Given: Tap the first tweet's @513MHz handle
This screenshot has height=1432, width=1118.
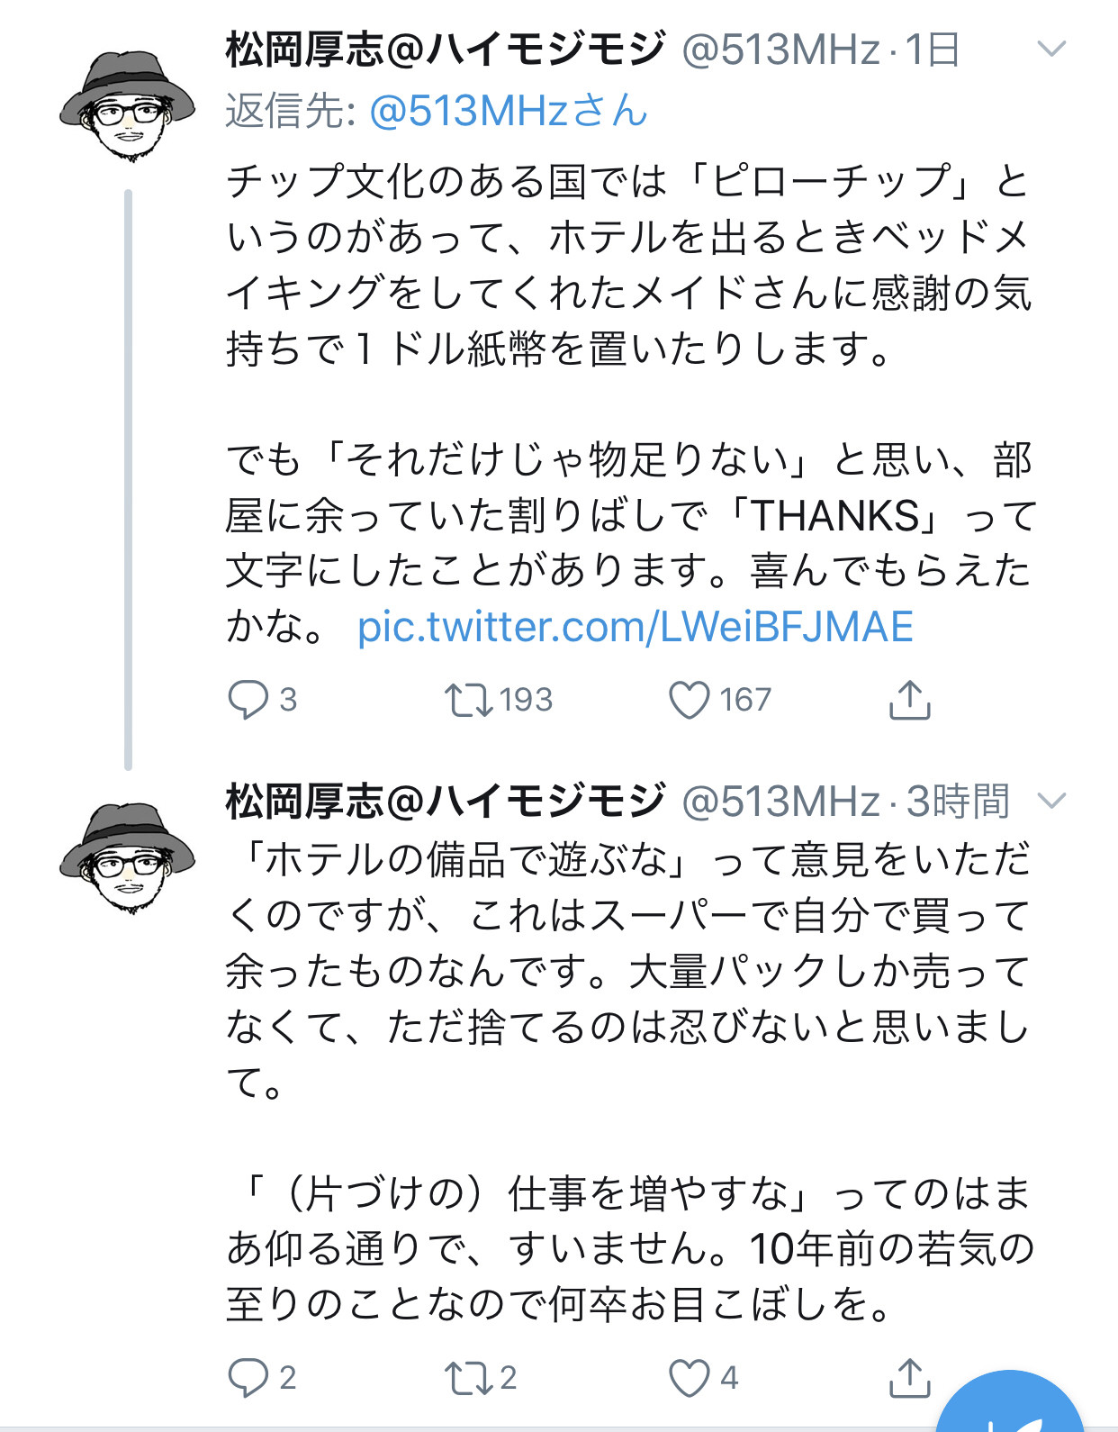Looking at the screenshot, I should pyautogui.click(x=780, y=50).
